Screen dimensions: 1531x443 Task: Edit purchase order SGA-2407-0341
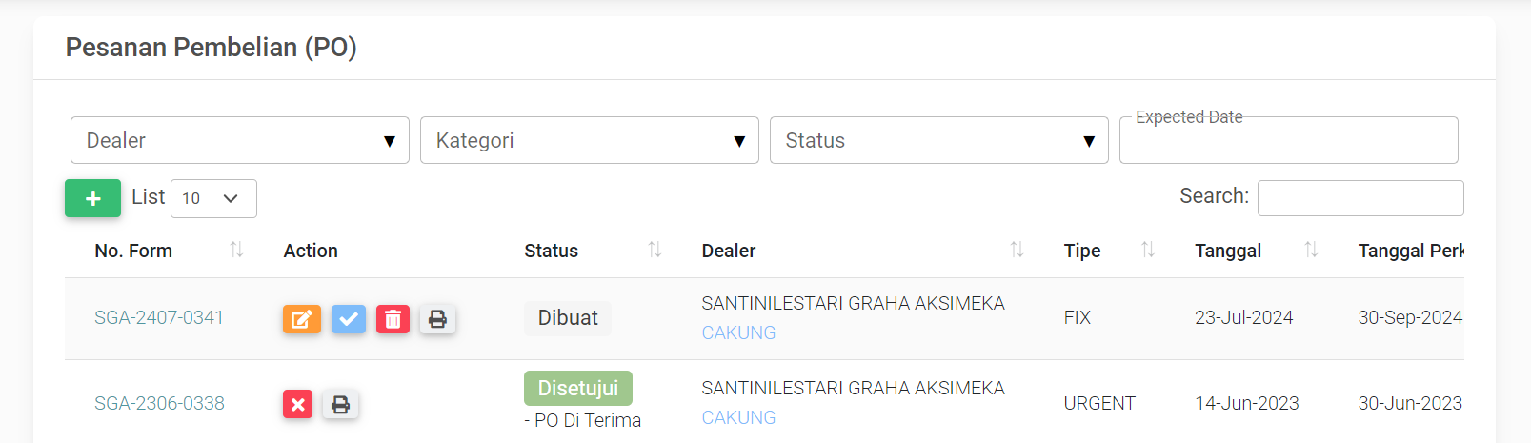(301, 319)
